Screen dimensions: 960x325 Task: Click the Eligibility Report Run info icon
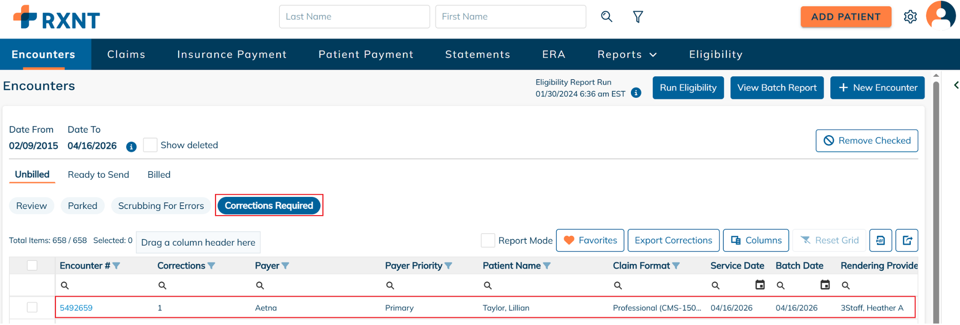636,93
